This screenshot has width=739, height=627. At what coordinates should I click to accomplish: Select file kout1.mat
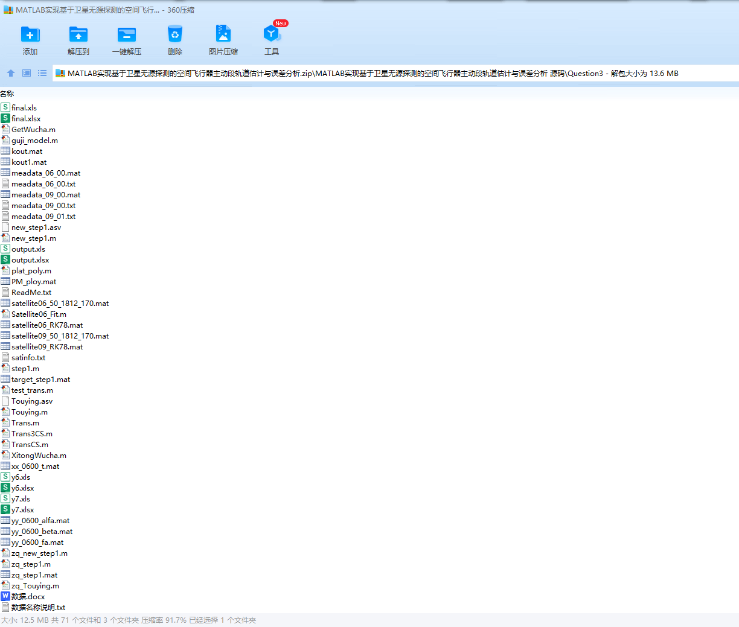29,162
